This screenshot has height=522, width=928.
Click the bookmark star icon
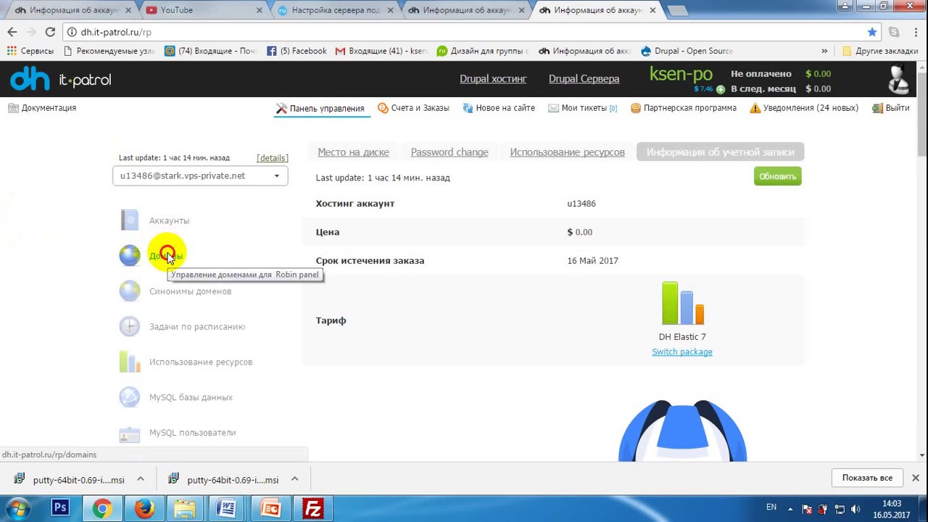point(872,32)
